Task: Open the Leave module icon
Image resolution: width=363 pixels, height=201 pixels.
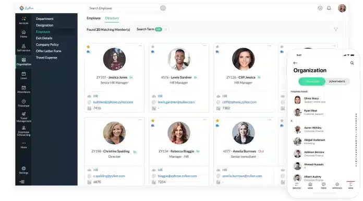Action: [23, 76]
